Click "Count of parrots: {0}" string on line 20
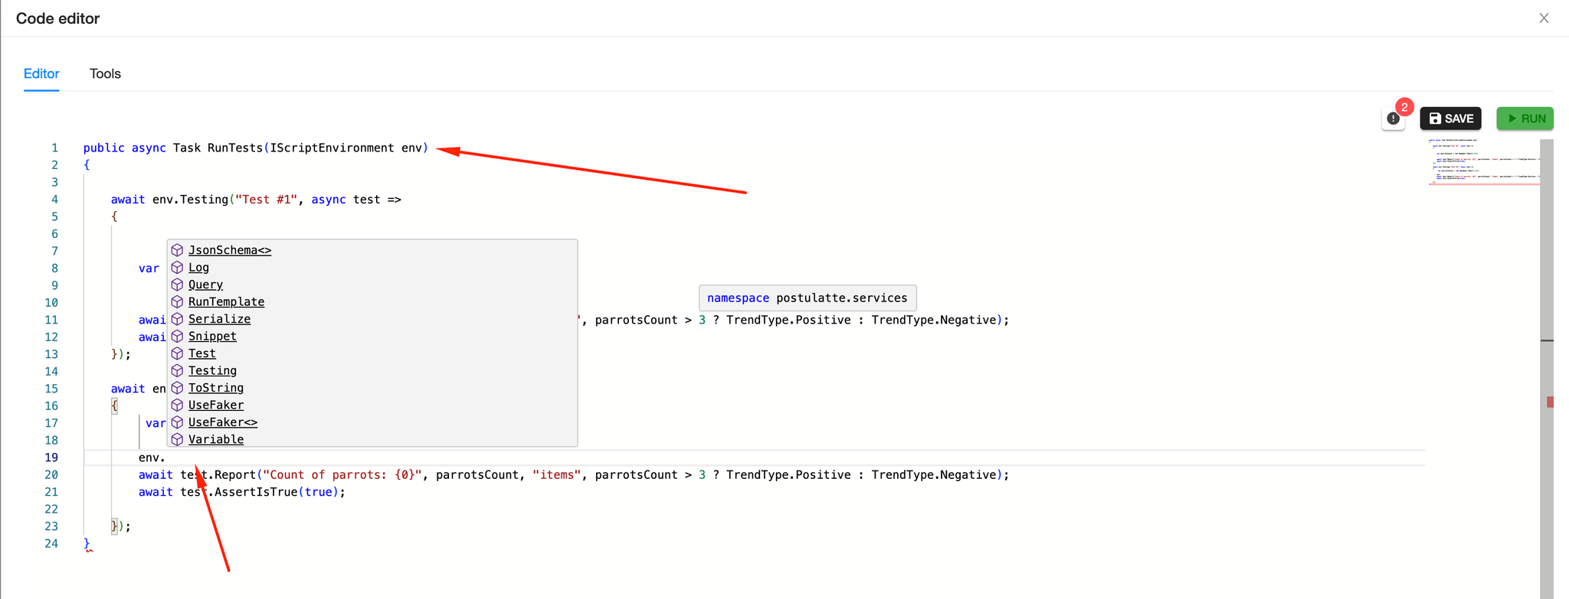Viewport: 1569px width, 599px height. 342,475
